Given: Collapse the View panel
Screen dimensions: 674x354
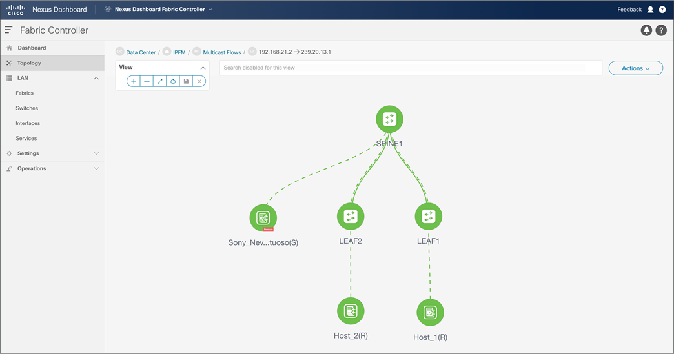Looking at the screenshot, I should tap(203, 68).
